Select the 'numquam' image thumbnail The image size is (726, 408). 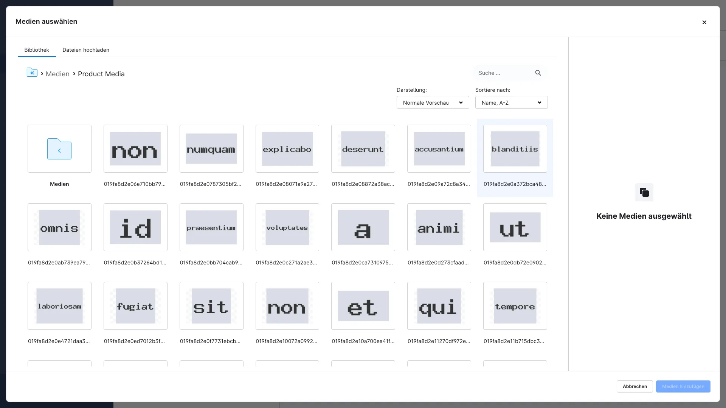point(211,149)
